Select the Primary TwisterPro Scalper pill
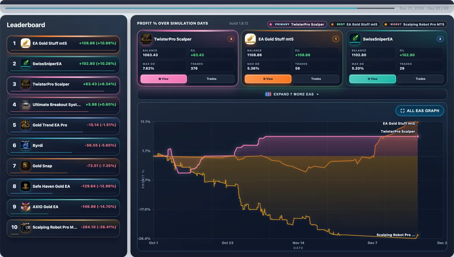Screen dimensions: 454x257 [297, 25]
